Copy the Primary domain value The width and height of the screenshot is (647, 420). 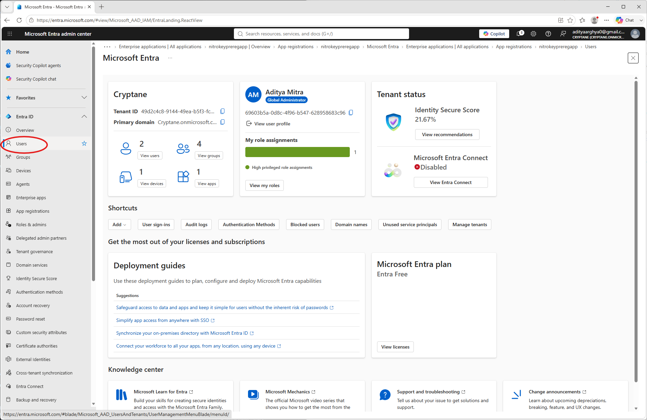point(222,122)
